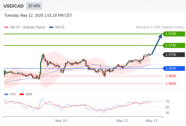Click the May 13 date axis label

pyautogui.click(x=152, y=121)
